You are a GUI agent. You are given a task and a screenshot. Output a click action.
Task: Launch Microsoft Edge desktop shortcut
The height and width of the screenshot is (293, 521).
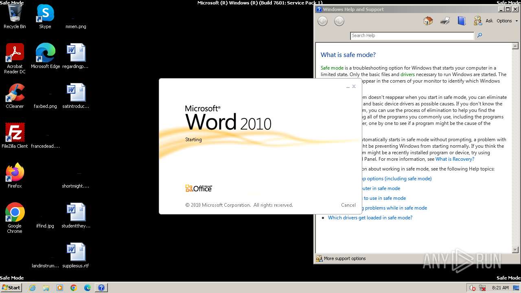(45, 56)
